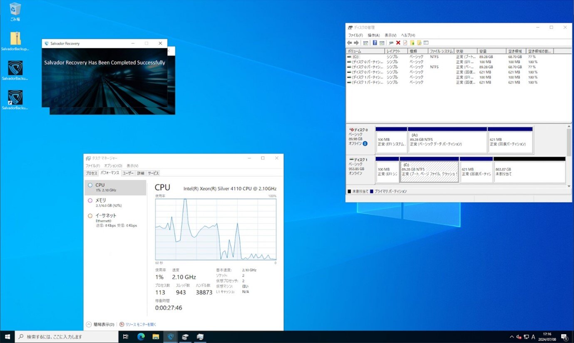Viewport: 574px width, 343px height.
Task: Select CPU in Task Manager sidebar
Action: (x=115, y=188)
